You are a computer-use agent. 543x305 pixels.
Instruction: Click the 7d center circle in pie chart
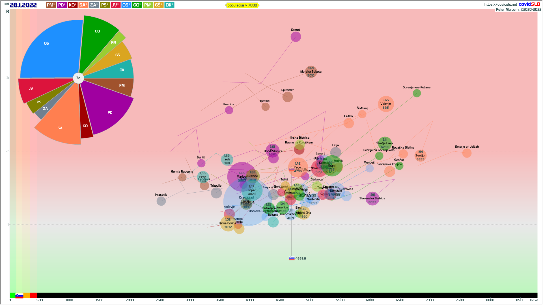pos(78,78)
